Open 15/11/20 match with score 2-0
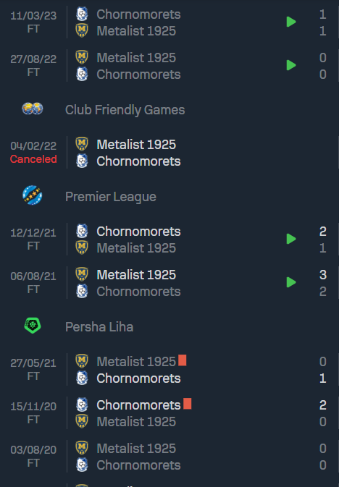This screenshot has height=487, width=339. [169, 413]
